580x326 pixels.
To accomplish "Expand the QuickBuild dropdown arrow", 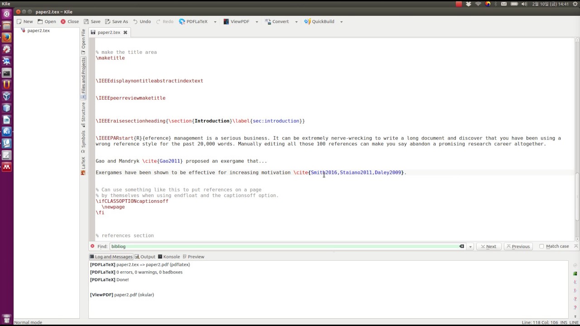I will point(341,22).
